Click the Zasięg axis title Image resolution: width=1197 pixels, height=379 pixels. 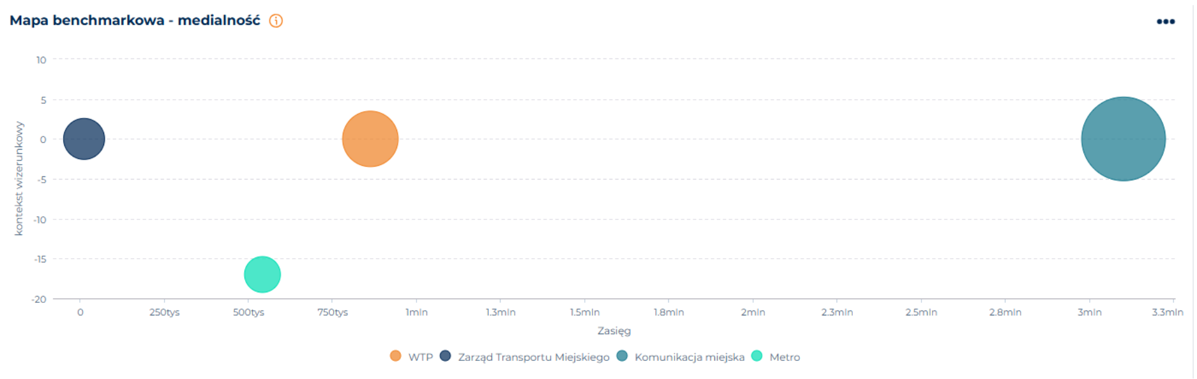click(x=614, y=331)
